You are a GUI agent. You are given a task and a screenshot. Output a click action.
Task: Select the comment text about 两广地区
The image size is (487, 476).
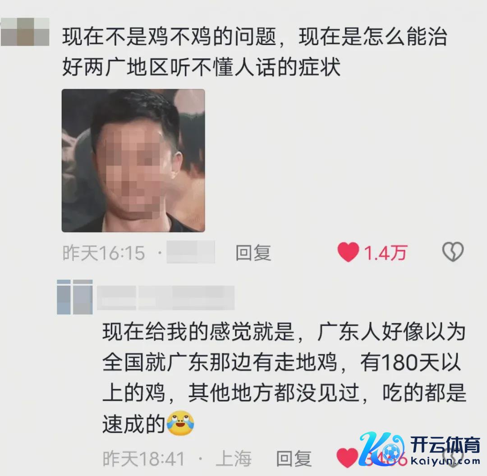point(255,51)
